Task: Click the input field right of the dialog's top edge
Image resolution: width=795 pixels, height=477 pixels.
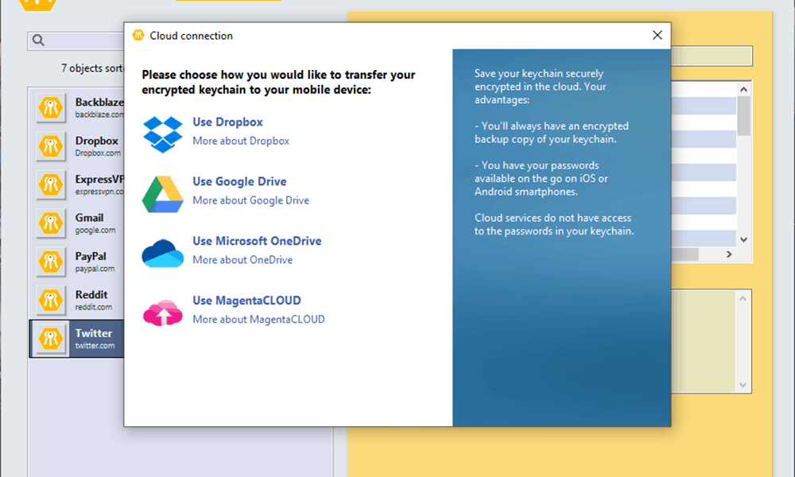Action: (x=712, y=56)
